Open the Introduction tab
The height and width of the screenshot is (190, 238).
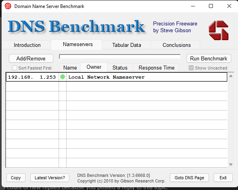coord(27,45)
